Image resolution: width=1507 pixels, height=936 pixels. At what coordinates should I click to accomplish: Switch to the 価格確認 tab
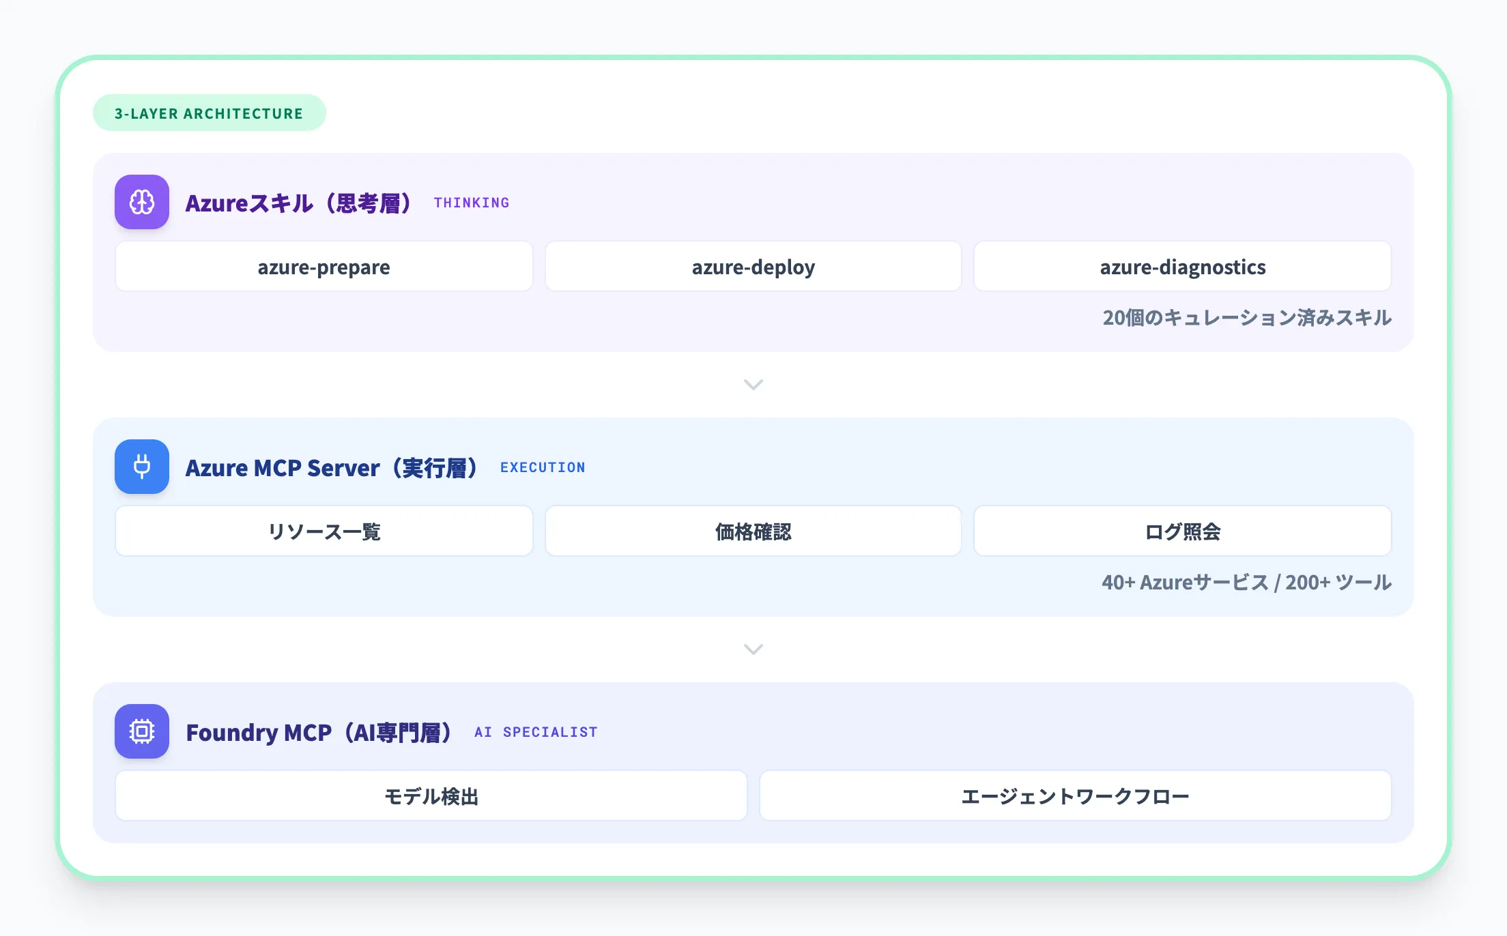[x=753, y=531]
